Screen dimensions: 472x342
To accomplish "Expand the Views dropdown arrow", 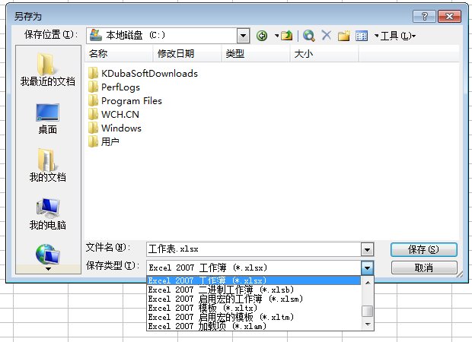I will coord(376,36).
